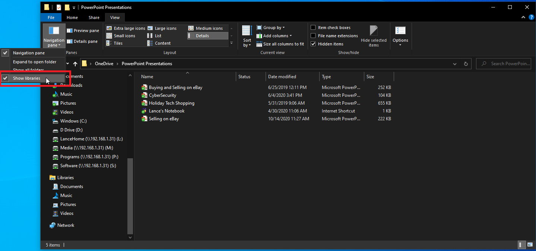Switch to Small icons layout
536x251 pixels.
click(x=121, y=36)
